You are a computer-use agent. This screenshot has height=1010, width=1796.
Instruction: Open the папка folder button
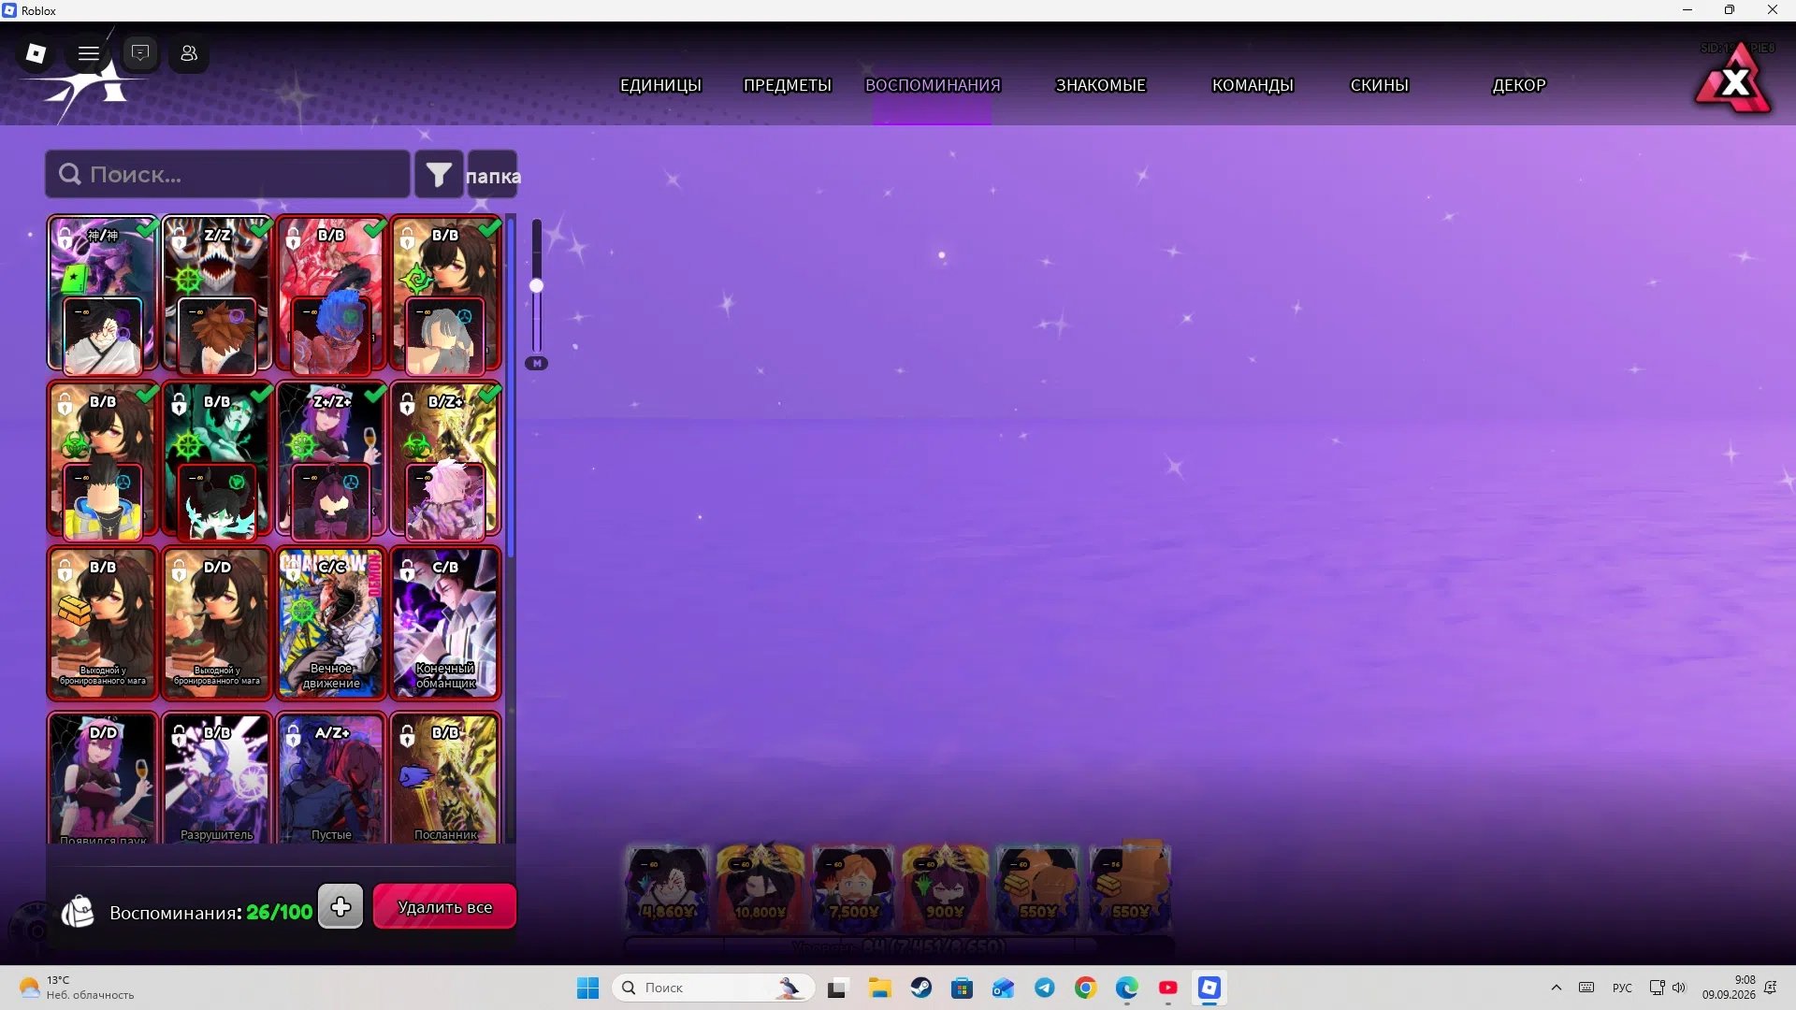pyautogui.click(x=493, y=174)
